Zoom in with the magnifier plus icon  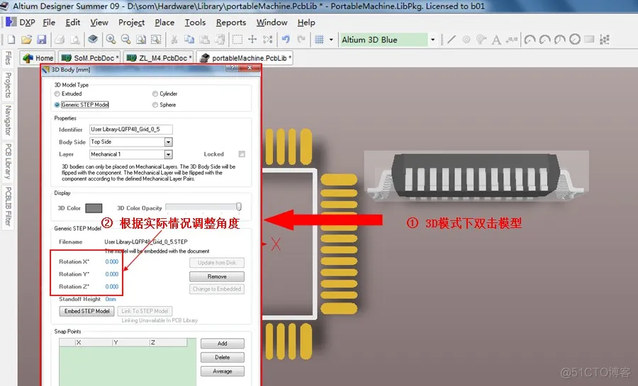[111, 39]
